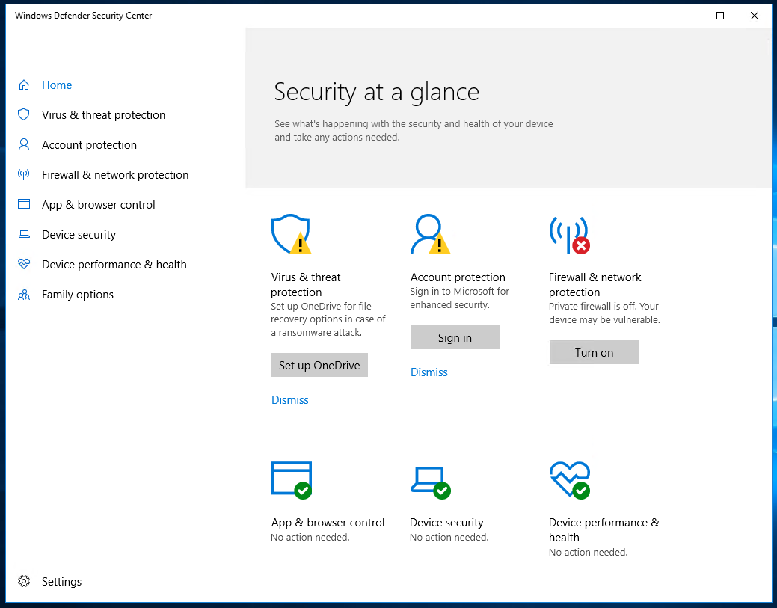Minimize the Windows Defender Security Center window
The width and height of the screenshot is (777, 608).
tap(686, 16)
